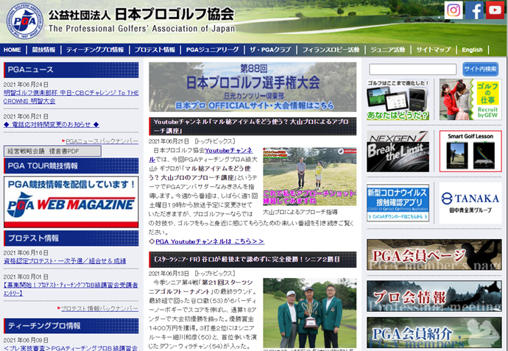
Task: Open プレ実技審査 PGAティーチングプロB級 link
Action: 71,348
